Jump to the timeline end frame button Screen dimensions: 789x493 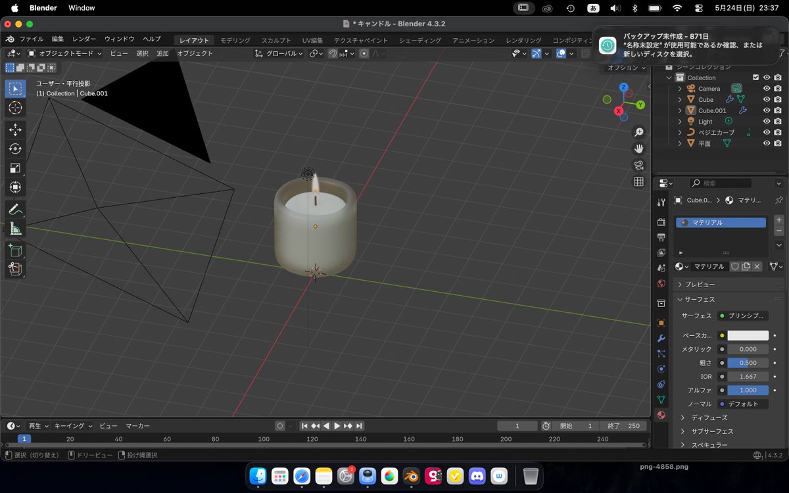click(359, 426)
